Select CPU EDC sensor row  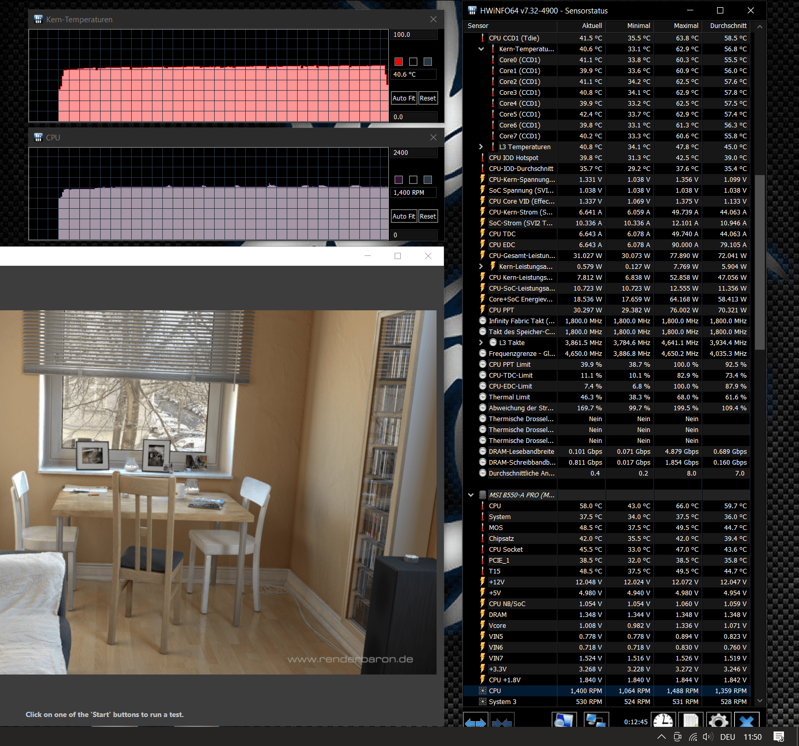pos(607,245)
